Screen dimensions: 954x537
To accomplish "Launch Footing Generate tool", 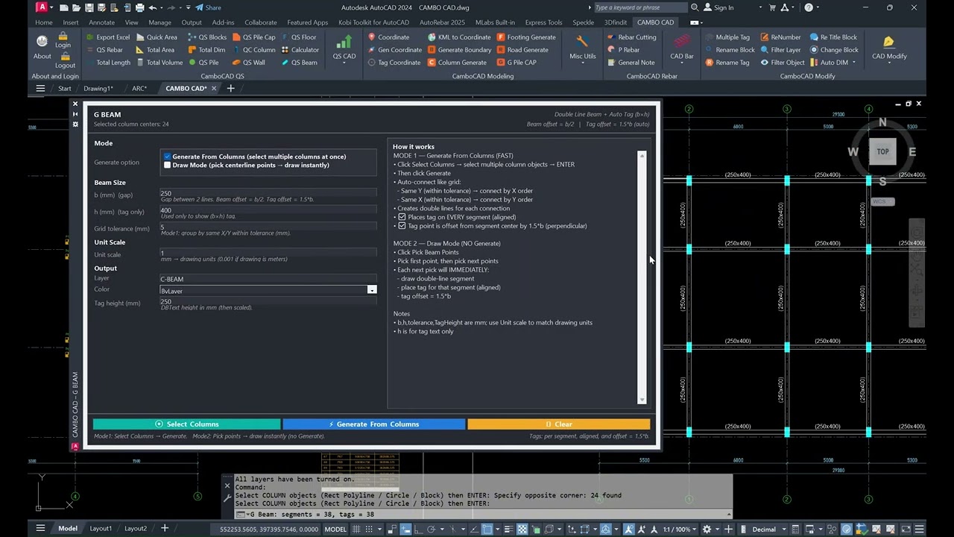I will [526, 37].
